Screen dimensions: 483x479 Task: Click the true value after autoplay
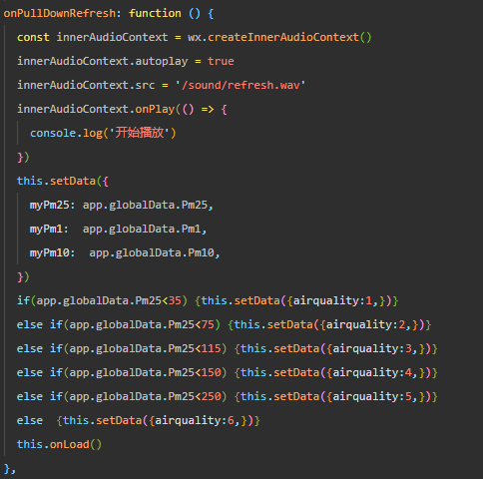point(221,61)
